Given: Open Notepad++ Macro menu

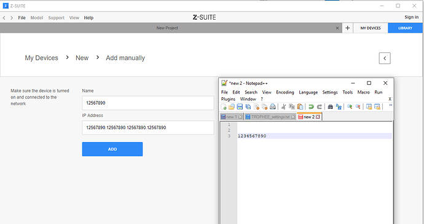Looking at the screenshot, I should pos(363,92).
